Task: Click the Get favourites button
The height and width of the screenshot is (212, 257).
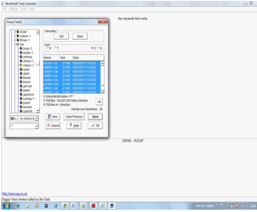Action: pos(61,36)
